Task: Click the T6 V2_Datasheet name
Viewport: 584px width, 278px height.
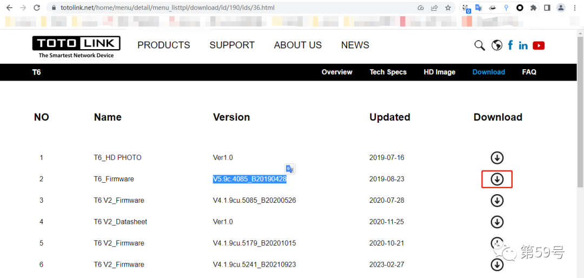Action: tap(120, 222)
